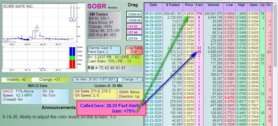This screenshot has height=126, width=278.
Task: Click the So Med: 26 BO: 0 ST: 5811 box
Action: (x=95, y=80)
